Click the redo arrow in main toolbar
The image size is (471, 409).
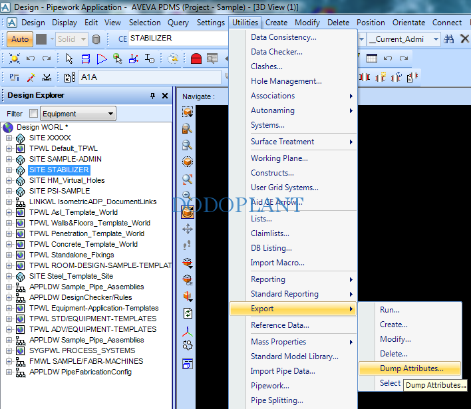47,59
